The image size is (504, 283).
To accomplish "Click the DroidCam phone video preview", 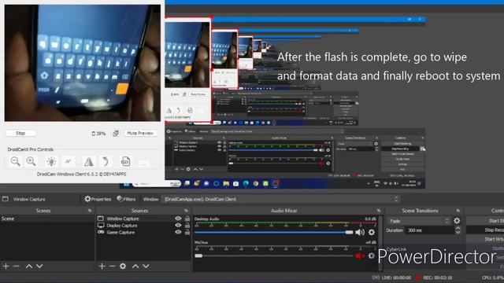I will click(82, 63).
